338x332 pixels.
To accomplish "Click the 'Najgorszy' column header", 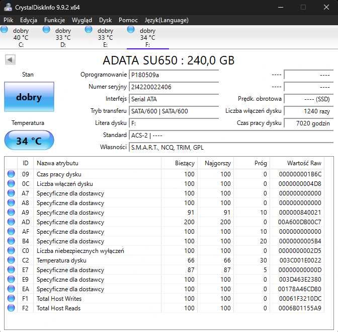I will coord(215,163).
